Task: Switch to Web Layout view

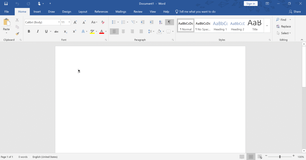Action: [x=260, y=157]
